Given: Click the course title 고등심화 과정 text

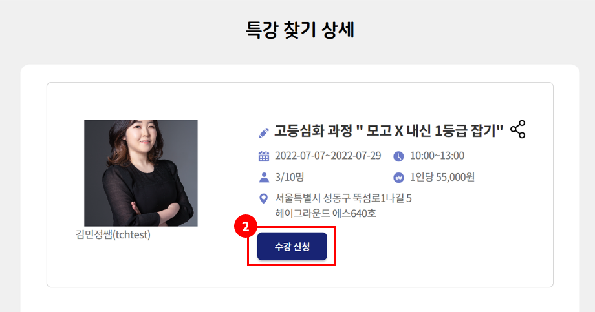Looking at the screenshot, I should pyautogui.click(x=314, y=130).
